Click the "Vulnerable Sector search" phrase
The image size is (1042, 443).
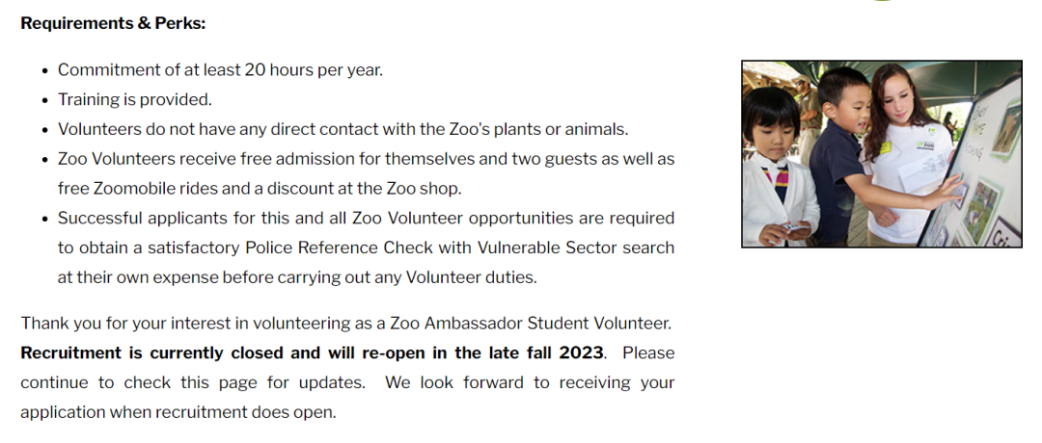576,248
